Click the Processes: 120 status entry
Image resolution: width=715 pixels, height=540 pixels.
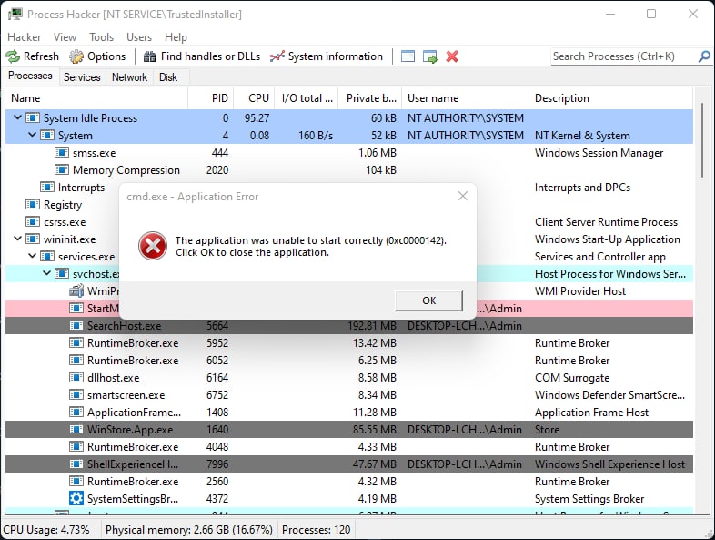click(316, 530)
